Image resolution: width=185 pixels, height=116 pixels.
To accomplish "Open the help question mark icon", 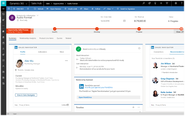I will [182, 3].
